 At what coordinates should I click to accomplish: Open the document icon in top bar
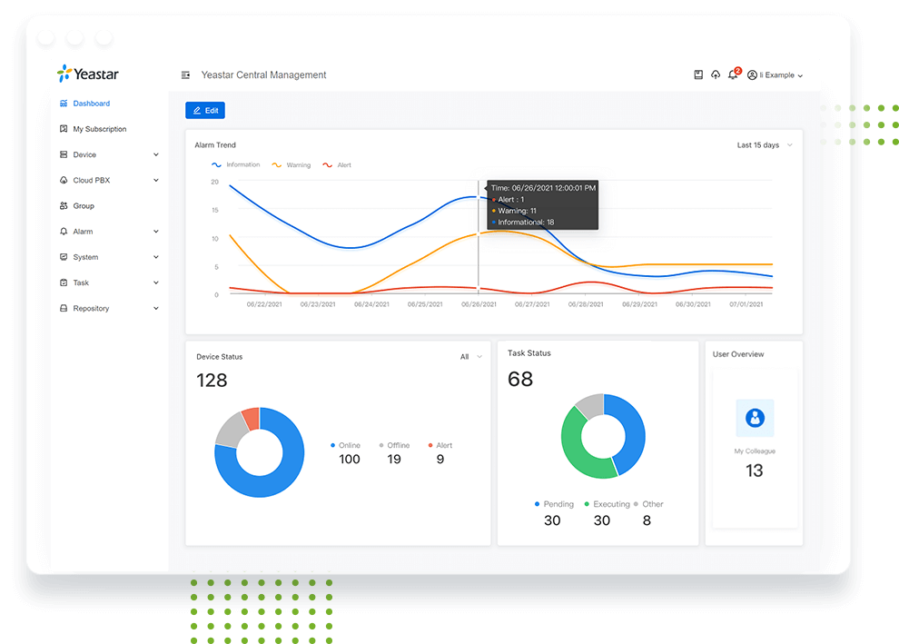tap(698, 75)
